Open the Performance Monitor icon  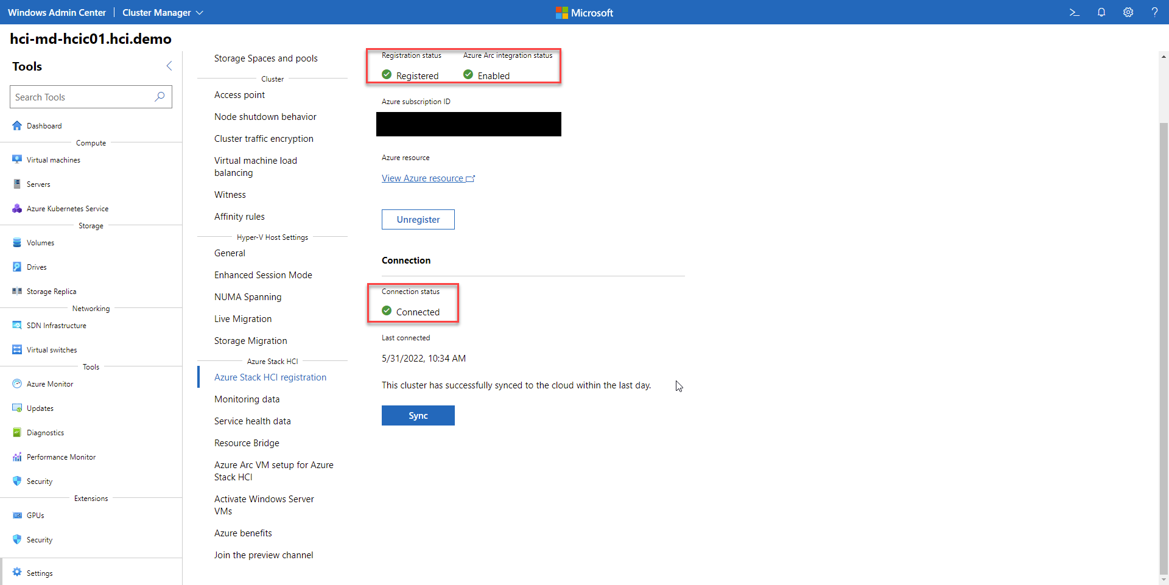(17, 457)
